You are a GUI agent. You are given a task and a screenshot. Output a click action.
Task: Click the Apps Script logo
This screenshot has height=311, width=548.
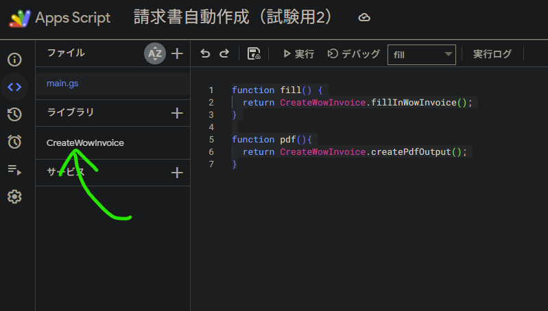click(20, 18)
